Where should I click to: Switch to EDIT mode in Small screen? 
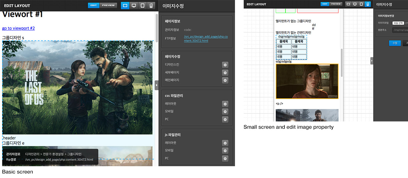point(325,4)
